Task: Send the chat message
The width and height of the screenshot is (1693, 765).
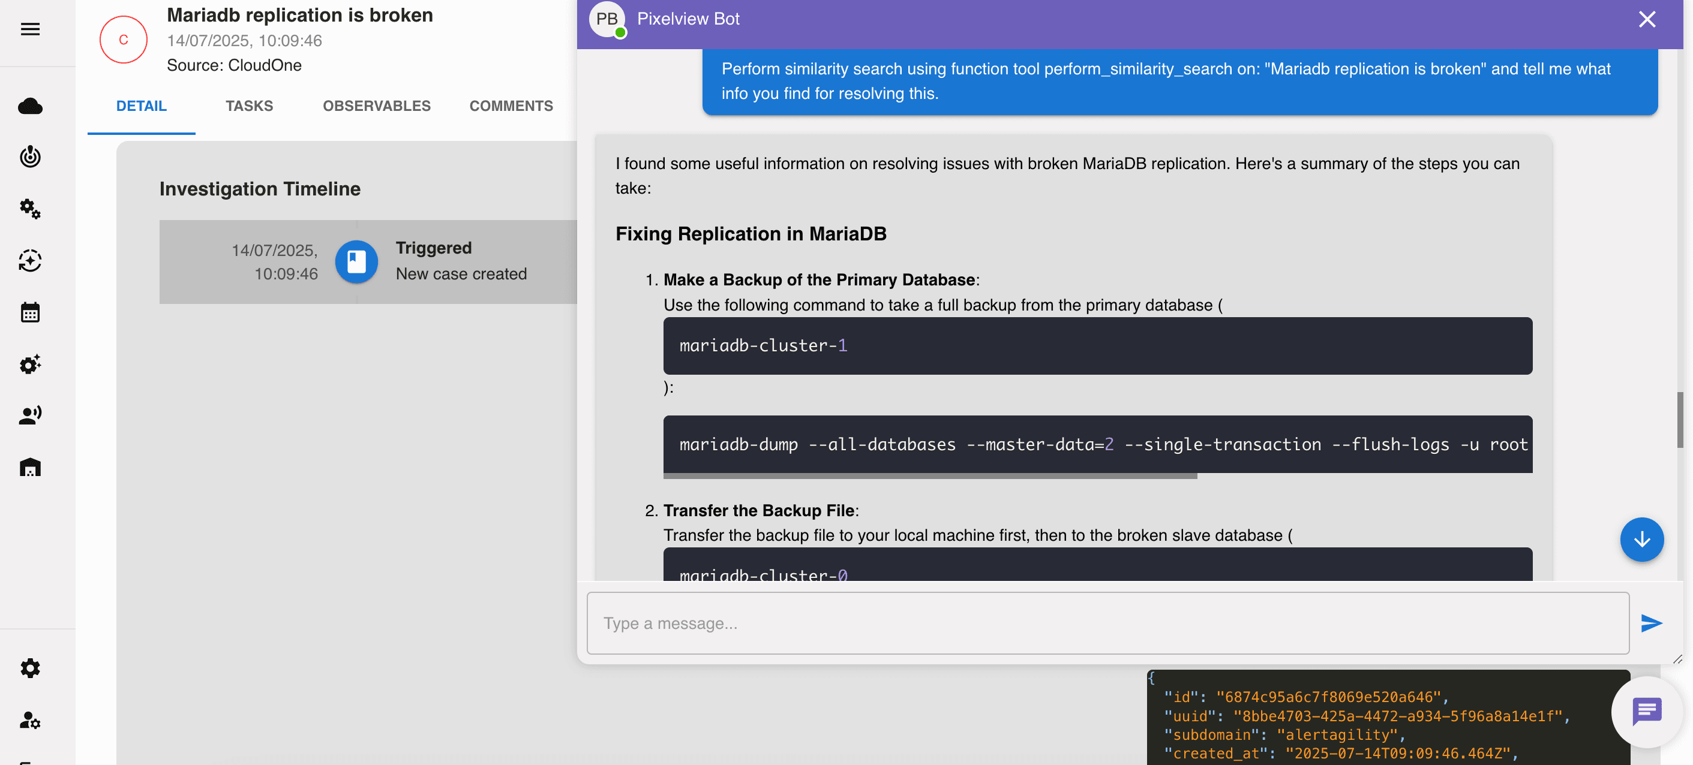Action: coord(1651,622)
